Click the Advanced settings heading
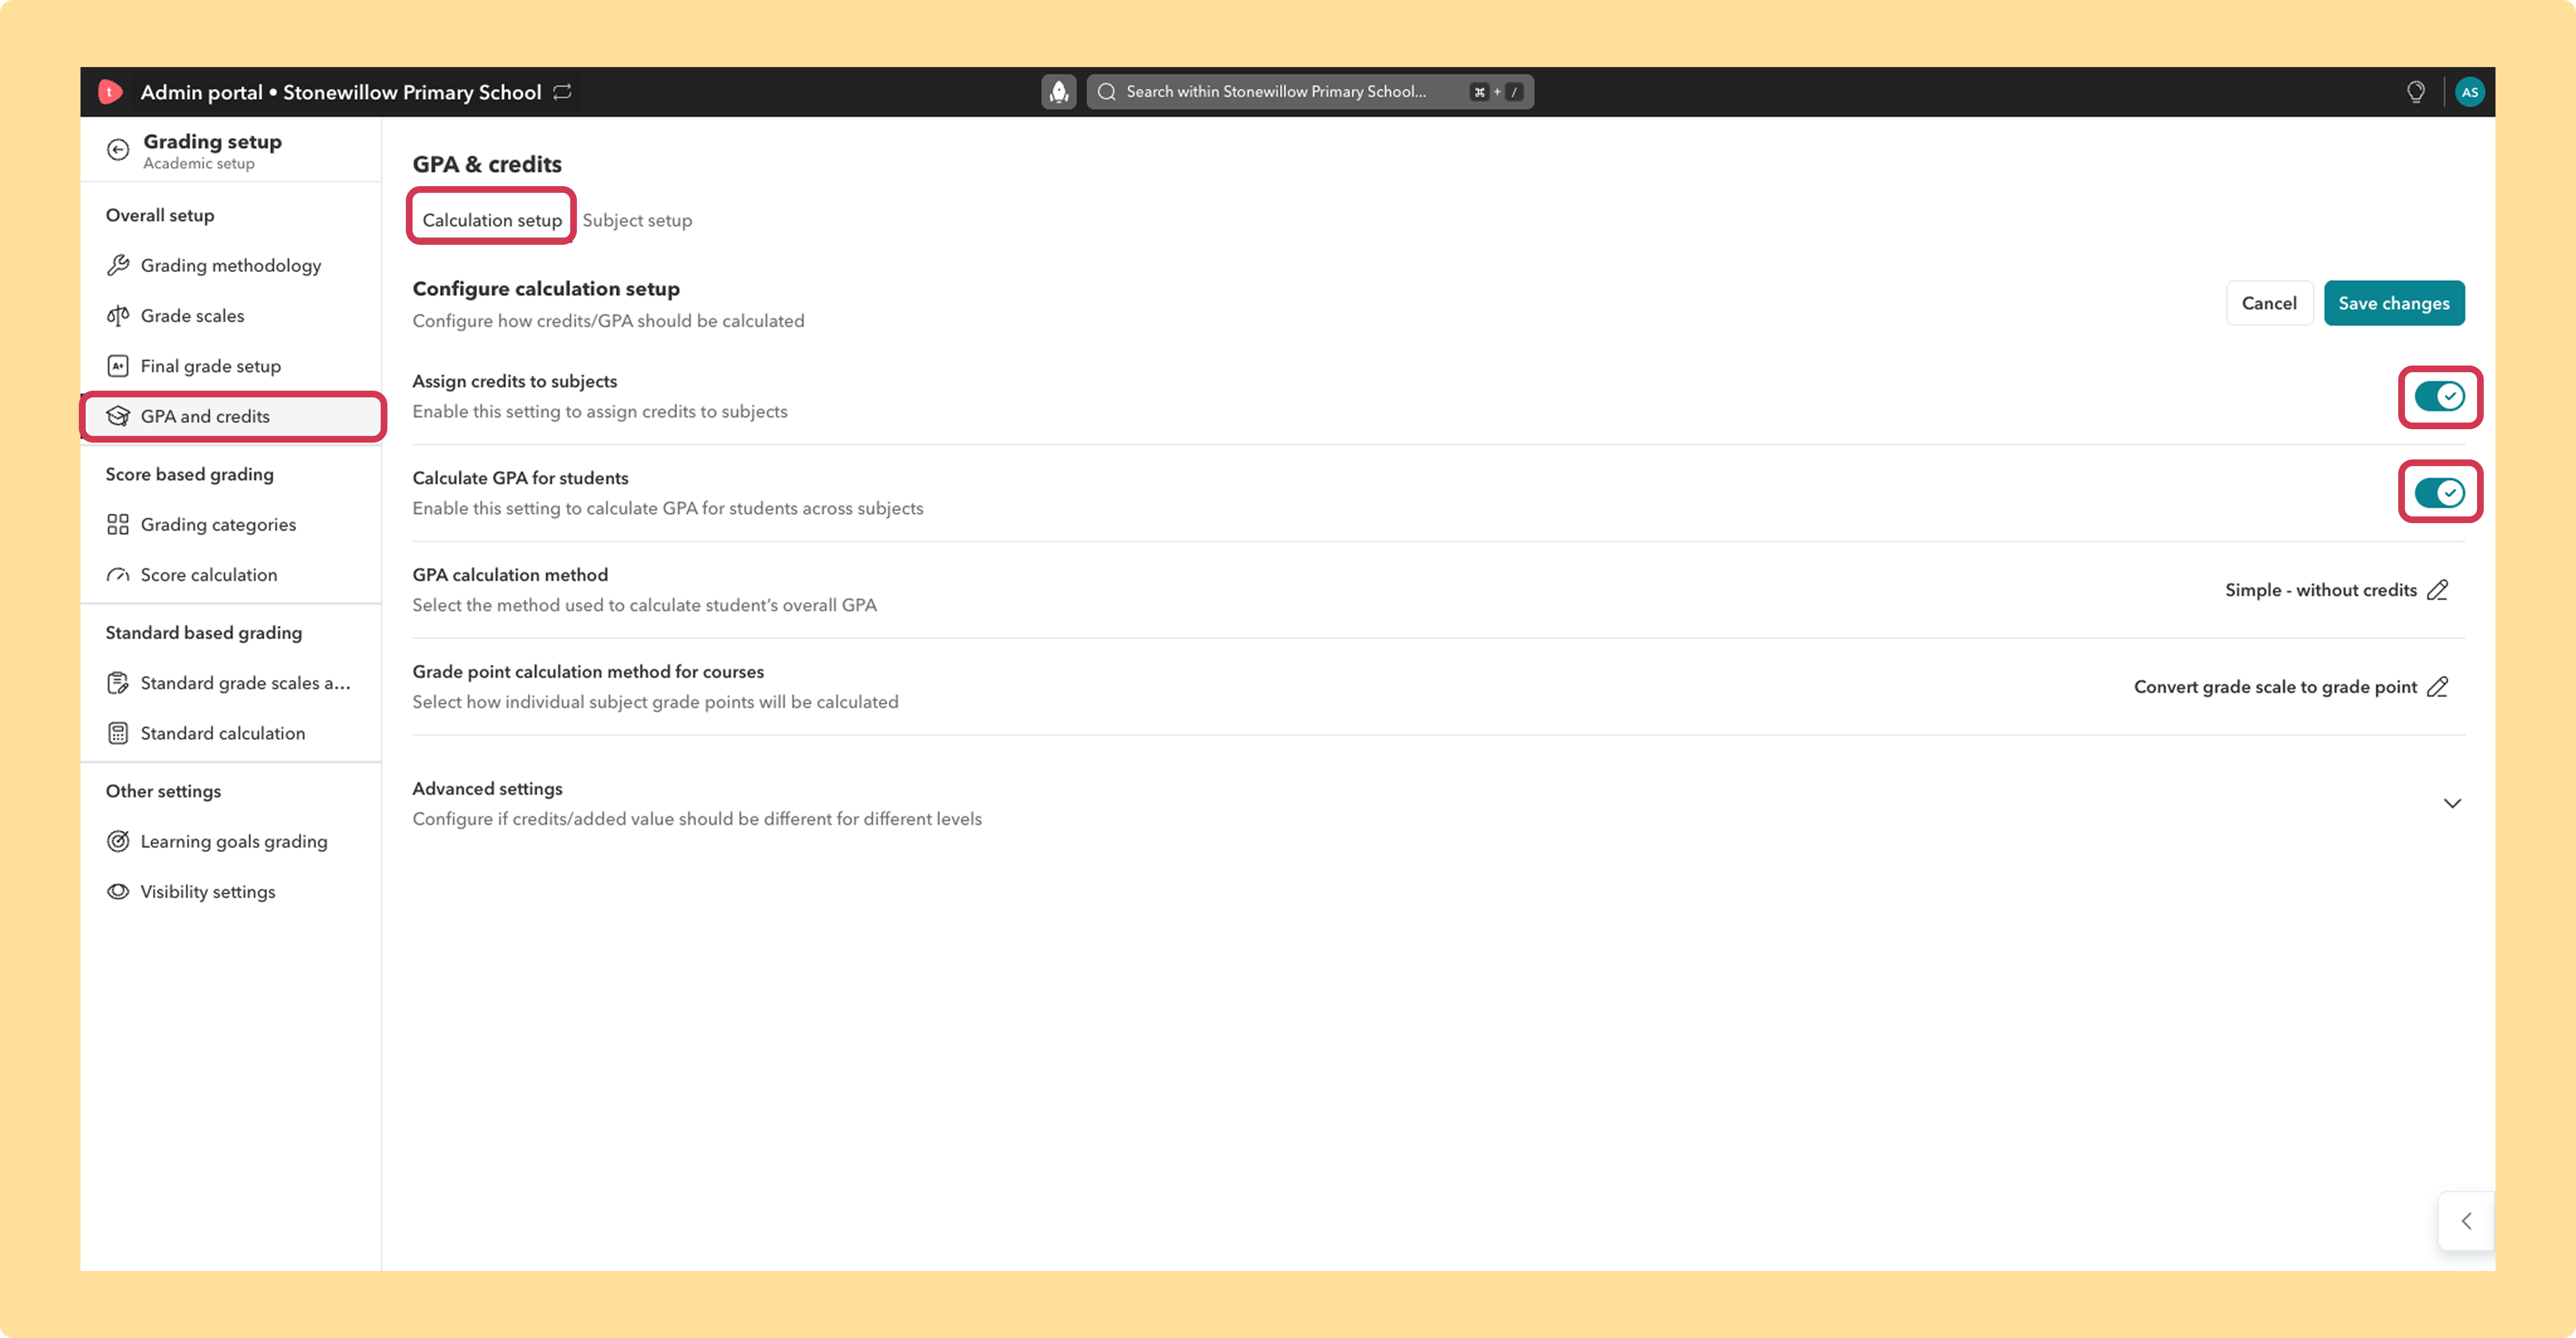This screenshot has height=1338, width=2576. coord(487,788)
